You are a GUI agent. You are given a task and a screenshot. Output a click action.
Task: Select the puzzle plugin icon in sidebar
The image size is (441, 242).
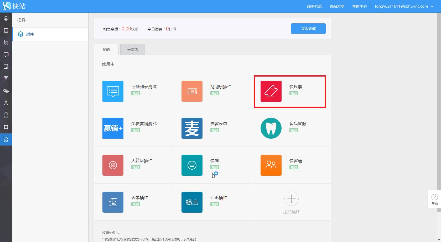(x=6, y=139)
